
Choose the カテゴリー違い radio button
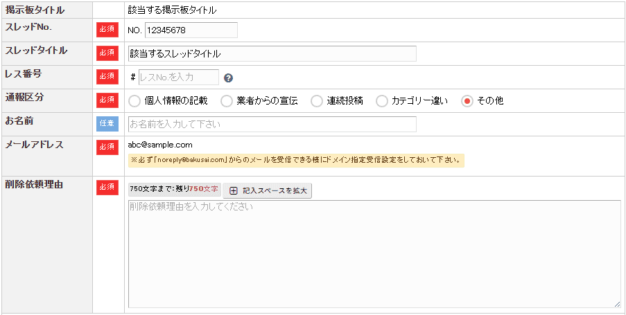tap(382, 101)
